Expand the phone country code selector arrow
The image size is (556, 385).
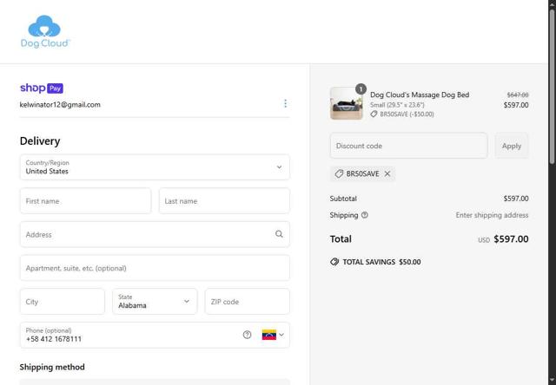click(x=281, y=335)
